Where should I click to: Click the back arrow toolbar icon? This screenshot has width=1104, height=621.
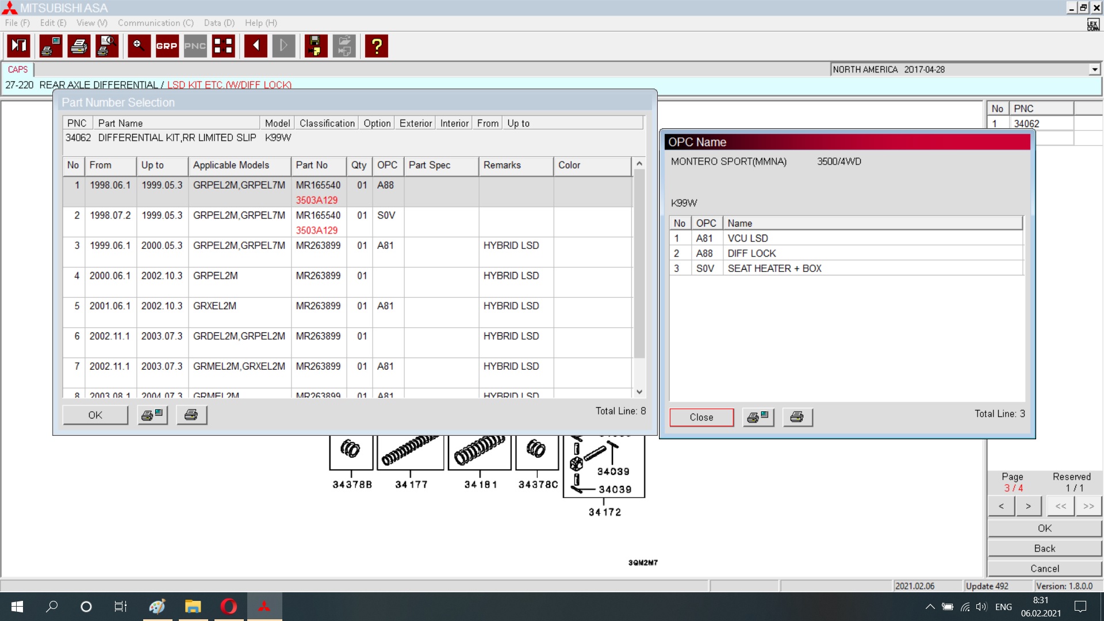(x=255, y=46)
